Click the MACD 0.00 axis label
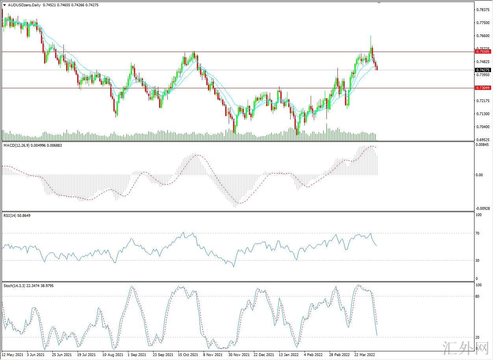The height and width of the screenshot is (360, 493). tap(479, 175)
